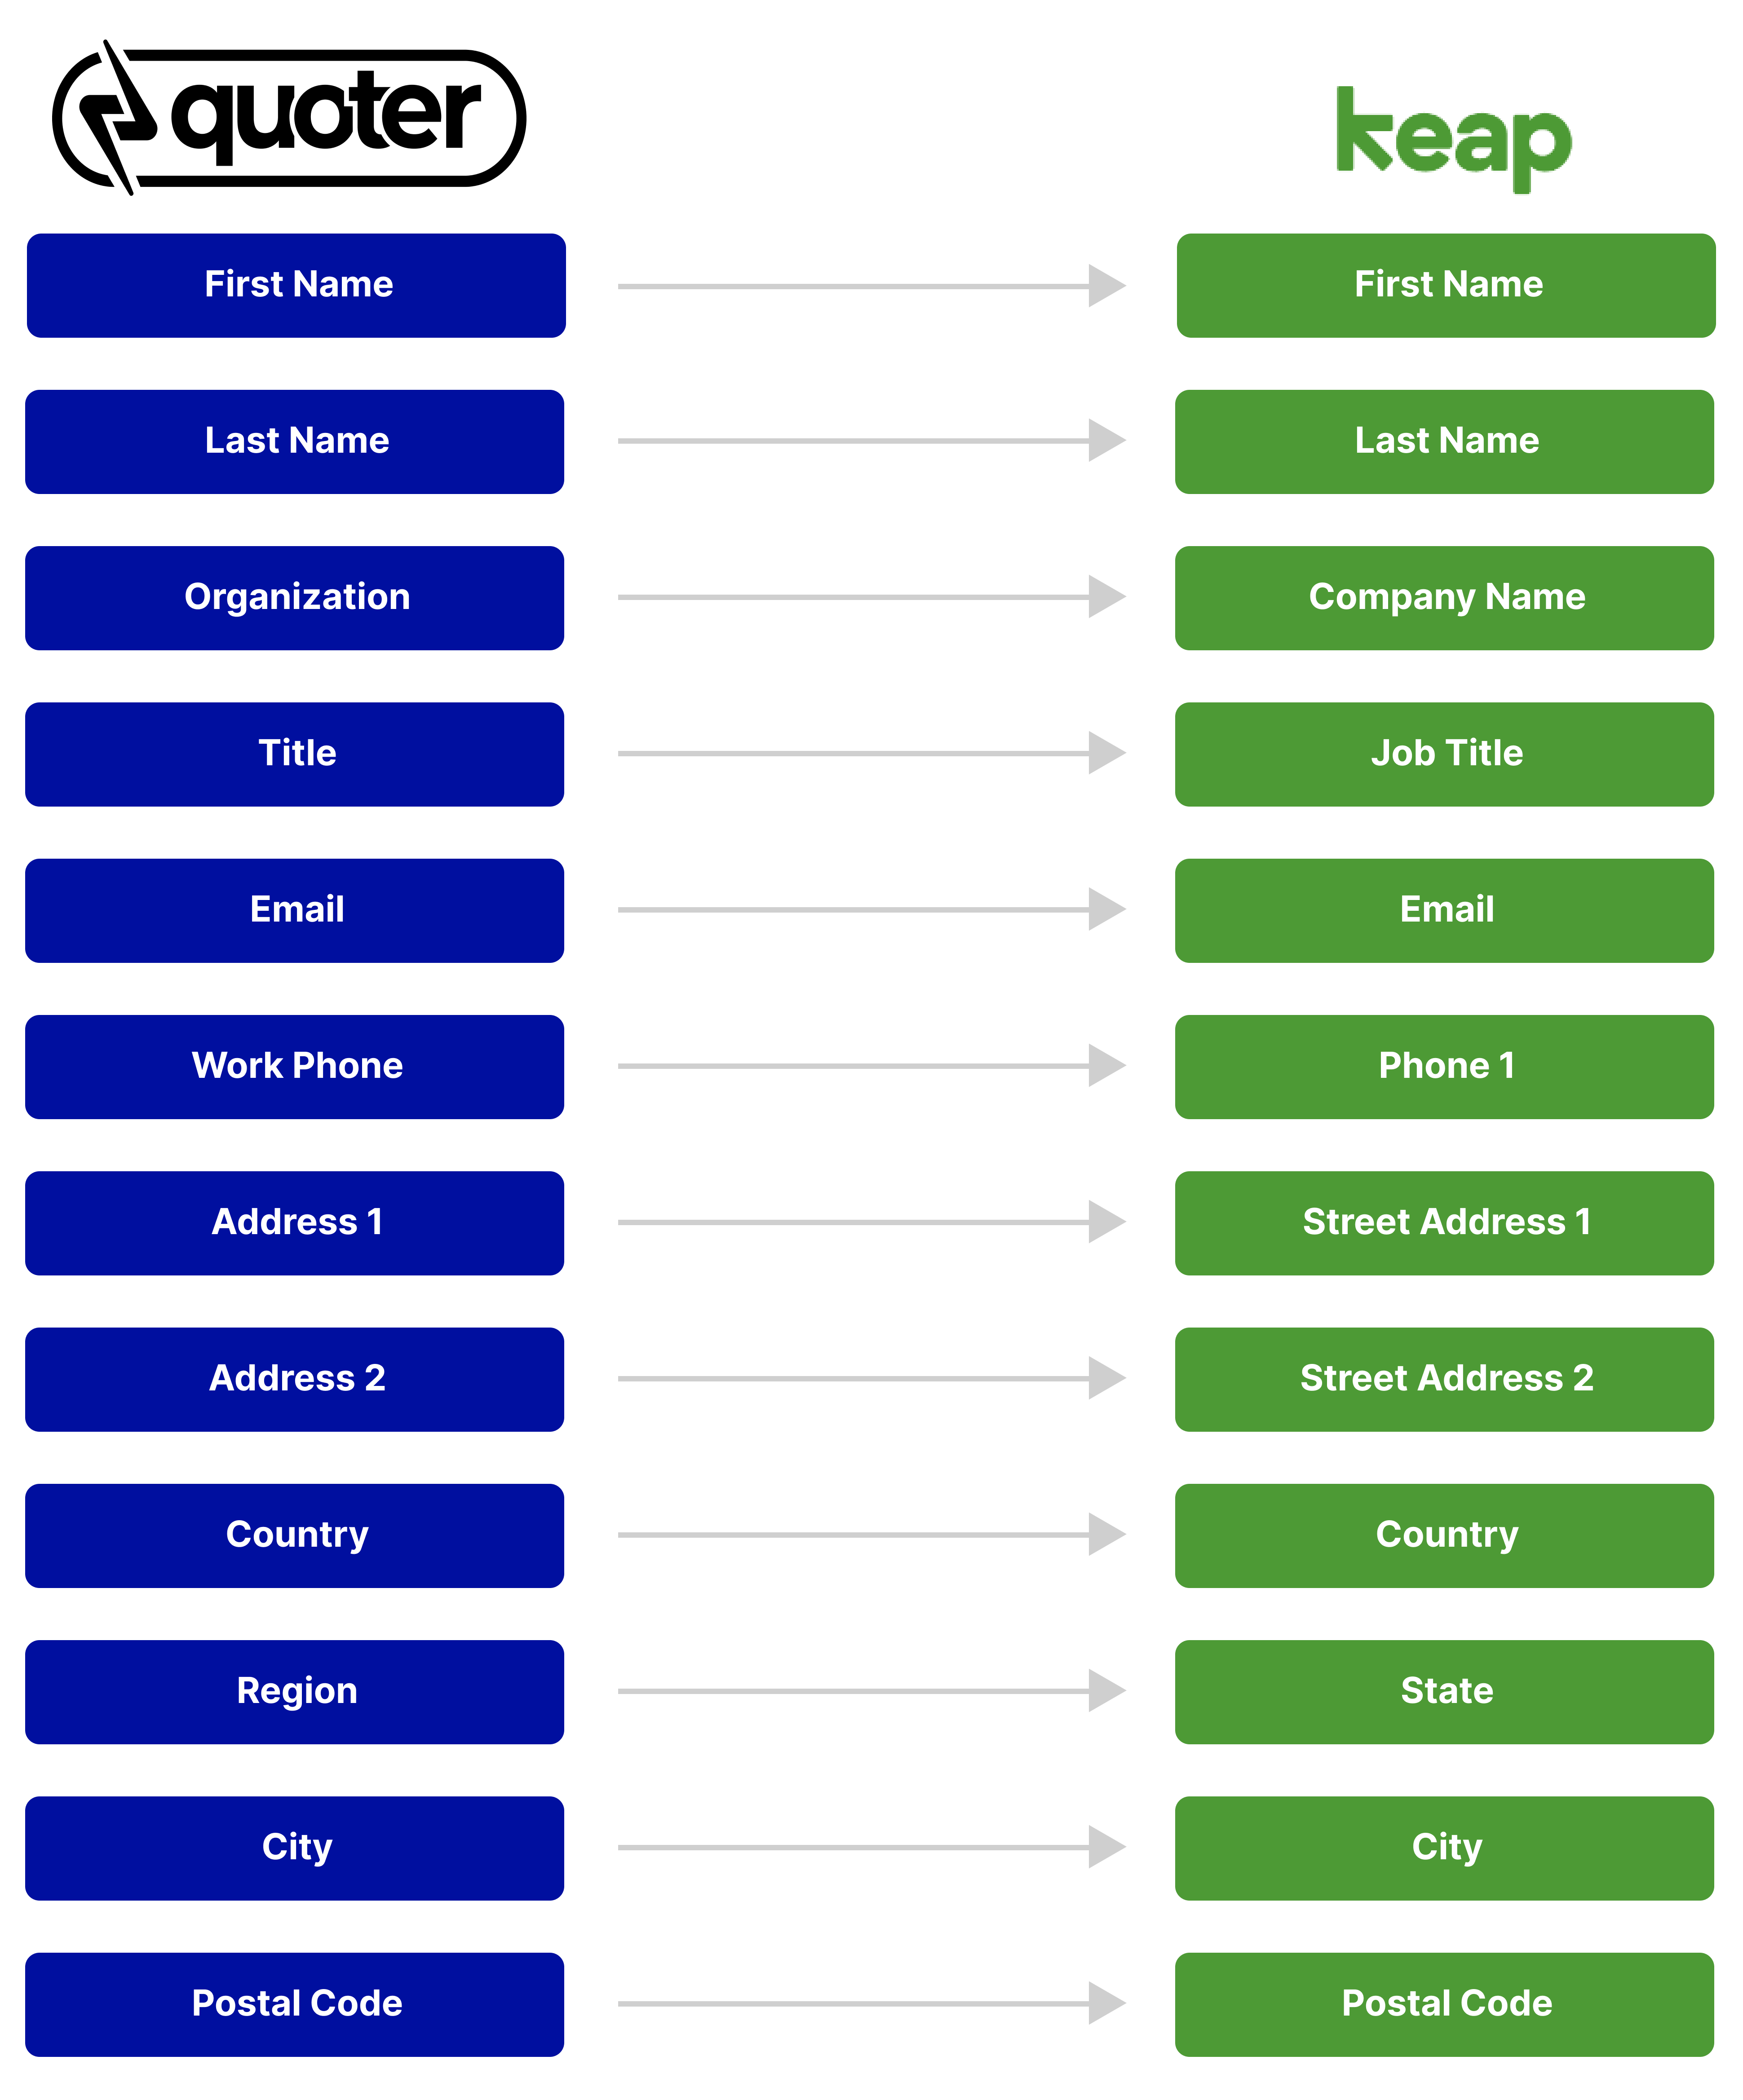Image resolution: width=1743 pixels, height=2100 pixels.
Task: Click arrow from Email to Email
Action: click(872, 910)
